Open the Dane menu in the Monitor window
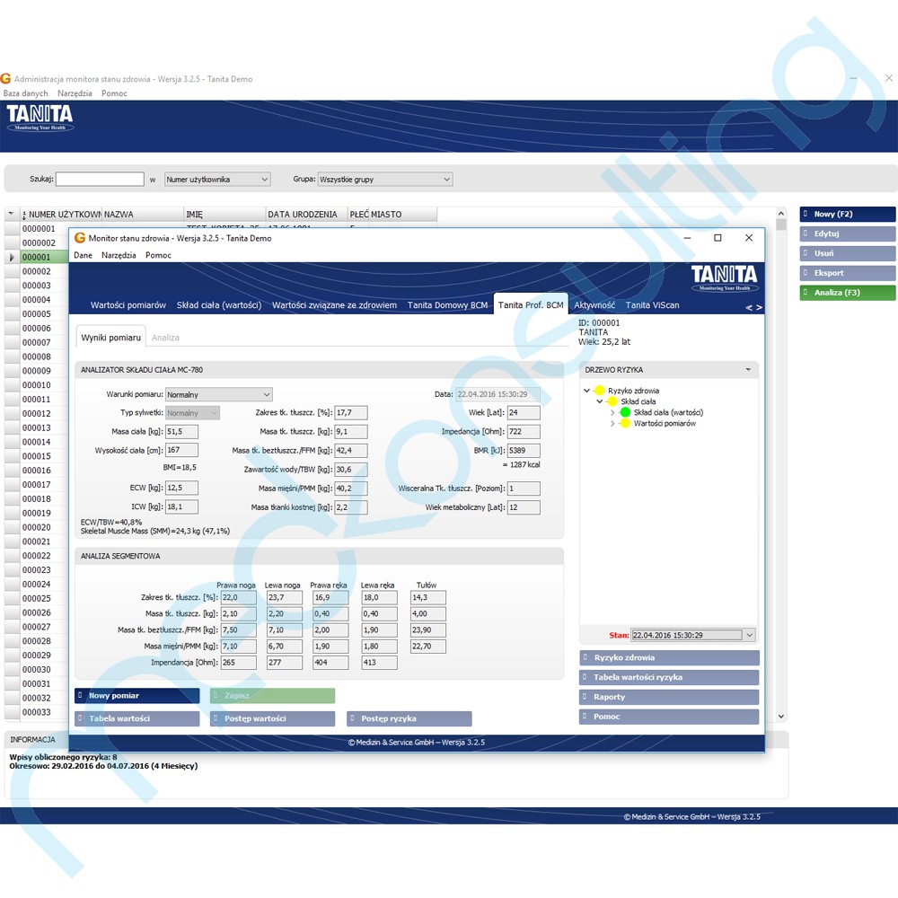 tap(83, 255)
